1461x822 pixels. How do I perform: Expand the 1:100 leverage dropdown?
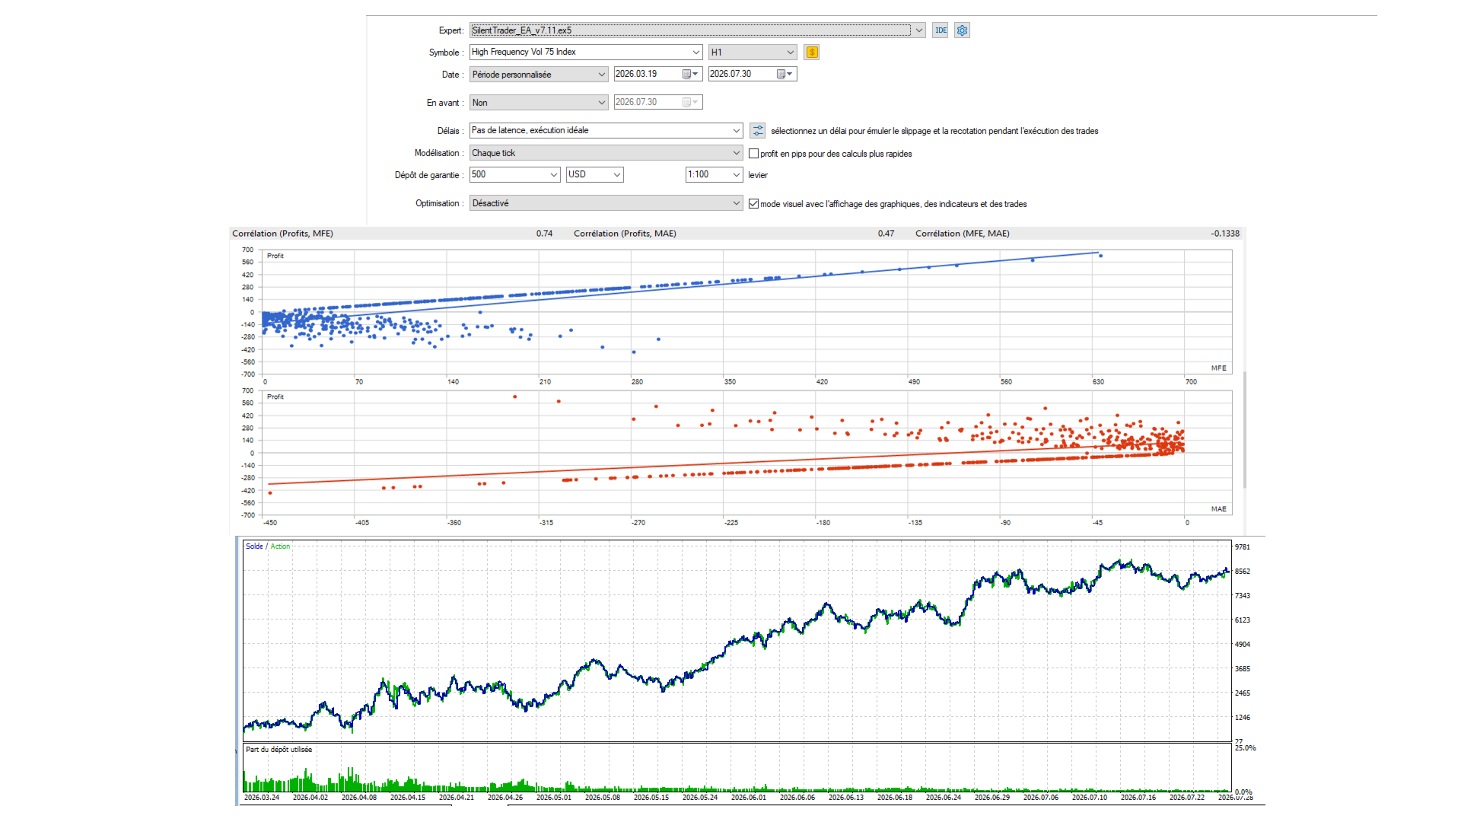(714, 174)
